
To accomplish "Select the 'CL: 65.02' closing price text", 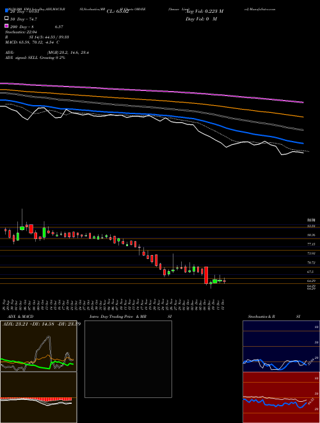I will pyautogui.click(x=118, y=12).
